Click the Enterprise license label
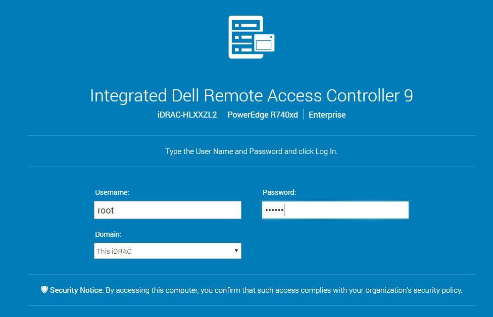The image size is (493, 317). tap(327, 115)
